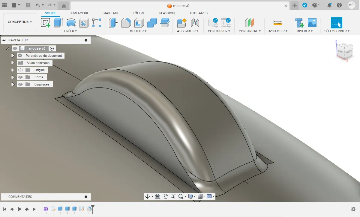Viewport: 360px width, 217px height.
Task: Expand the Corps tree node
Action: click(13, 77)
